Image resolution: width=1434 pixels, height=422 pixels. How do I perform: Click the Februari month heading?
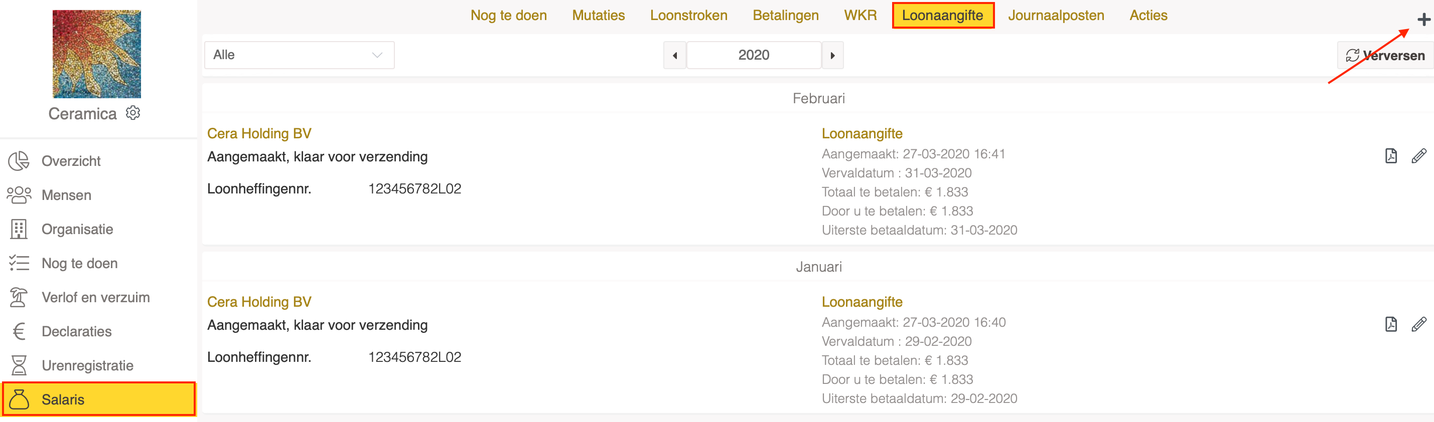click(818, 98)
